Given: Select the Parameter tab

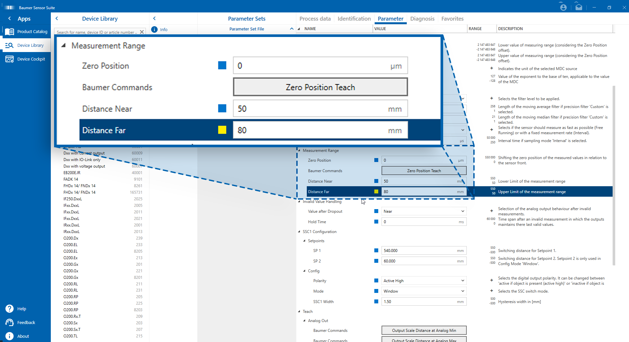Looking at the screenshot, I should click(390, 19).
